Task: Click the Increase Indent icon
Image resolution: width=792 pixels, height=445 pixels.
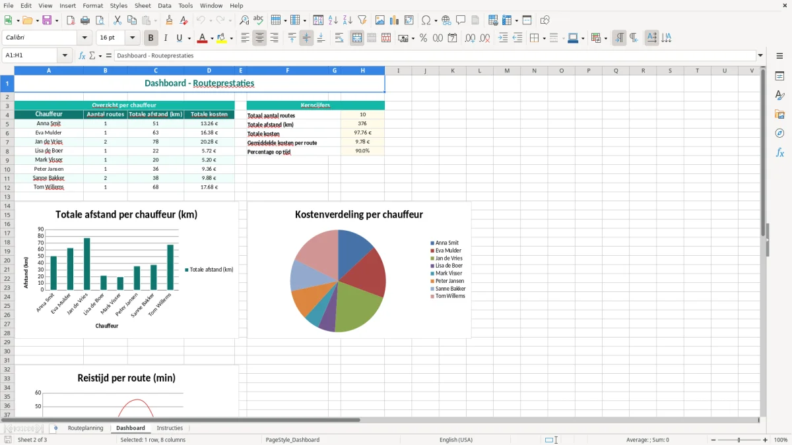Action: 503,38
